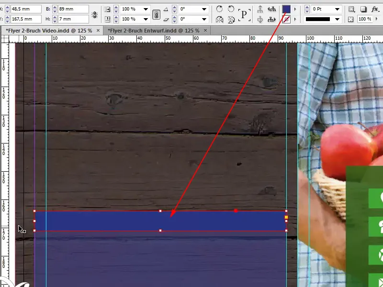Flip the object vertically
Screen dimensions: 383x287
pyautogui.click(x=231, y=19)
